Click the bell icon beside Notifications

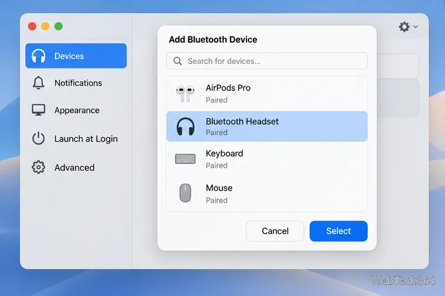pyautogui.click(x=38, y=83)
